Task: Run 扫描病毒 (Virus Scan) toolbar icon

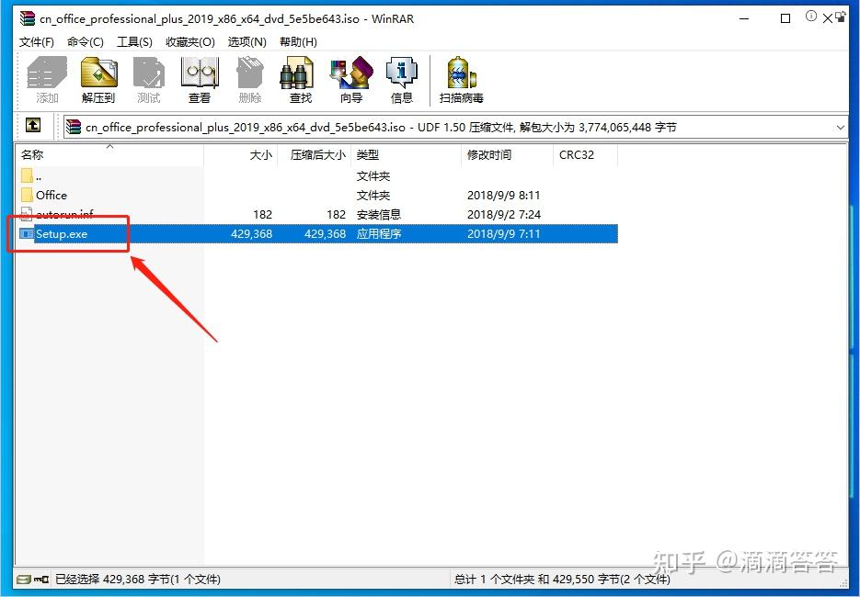Action: point(460,78)
